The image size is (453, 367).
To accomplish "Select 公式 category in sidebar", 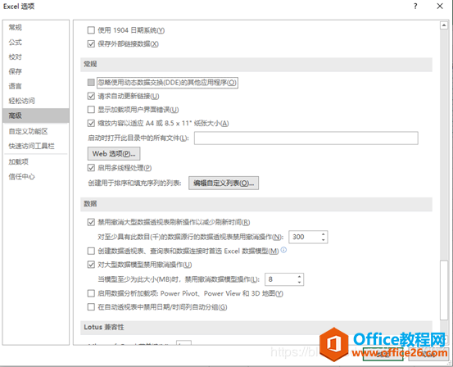I will click(36, 43).
